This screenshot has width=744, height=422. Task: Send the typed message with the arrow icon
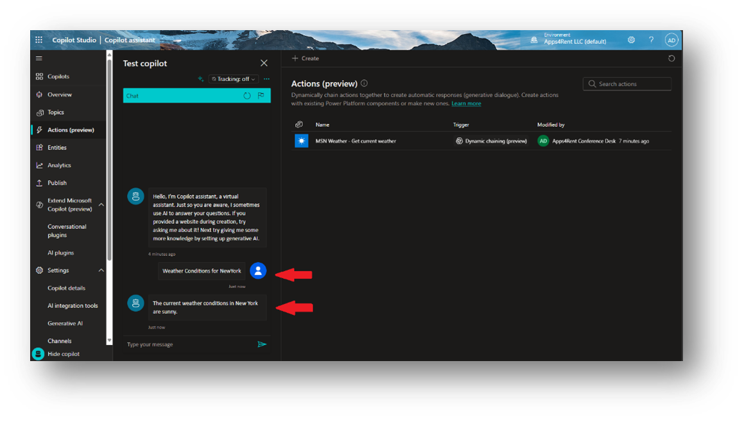coord(262,344)
